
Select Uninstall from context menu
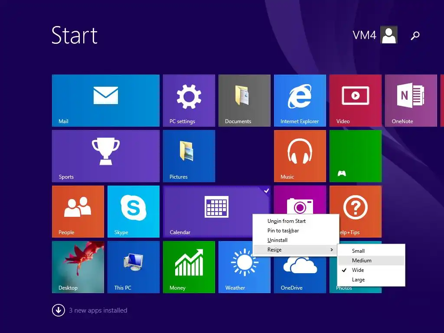[x=296, y=240]
